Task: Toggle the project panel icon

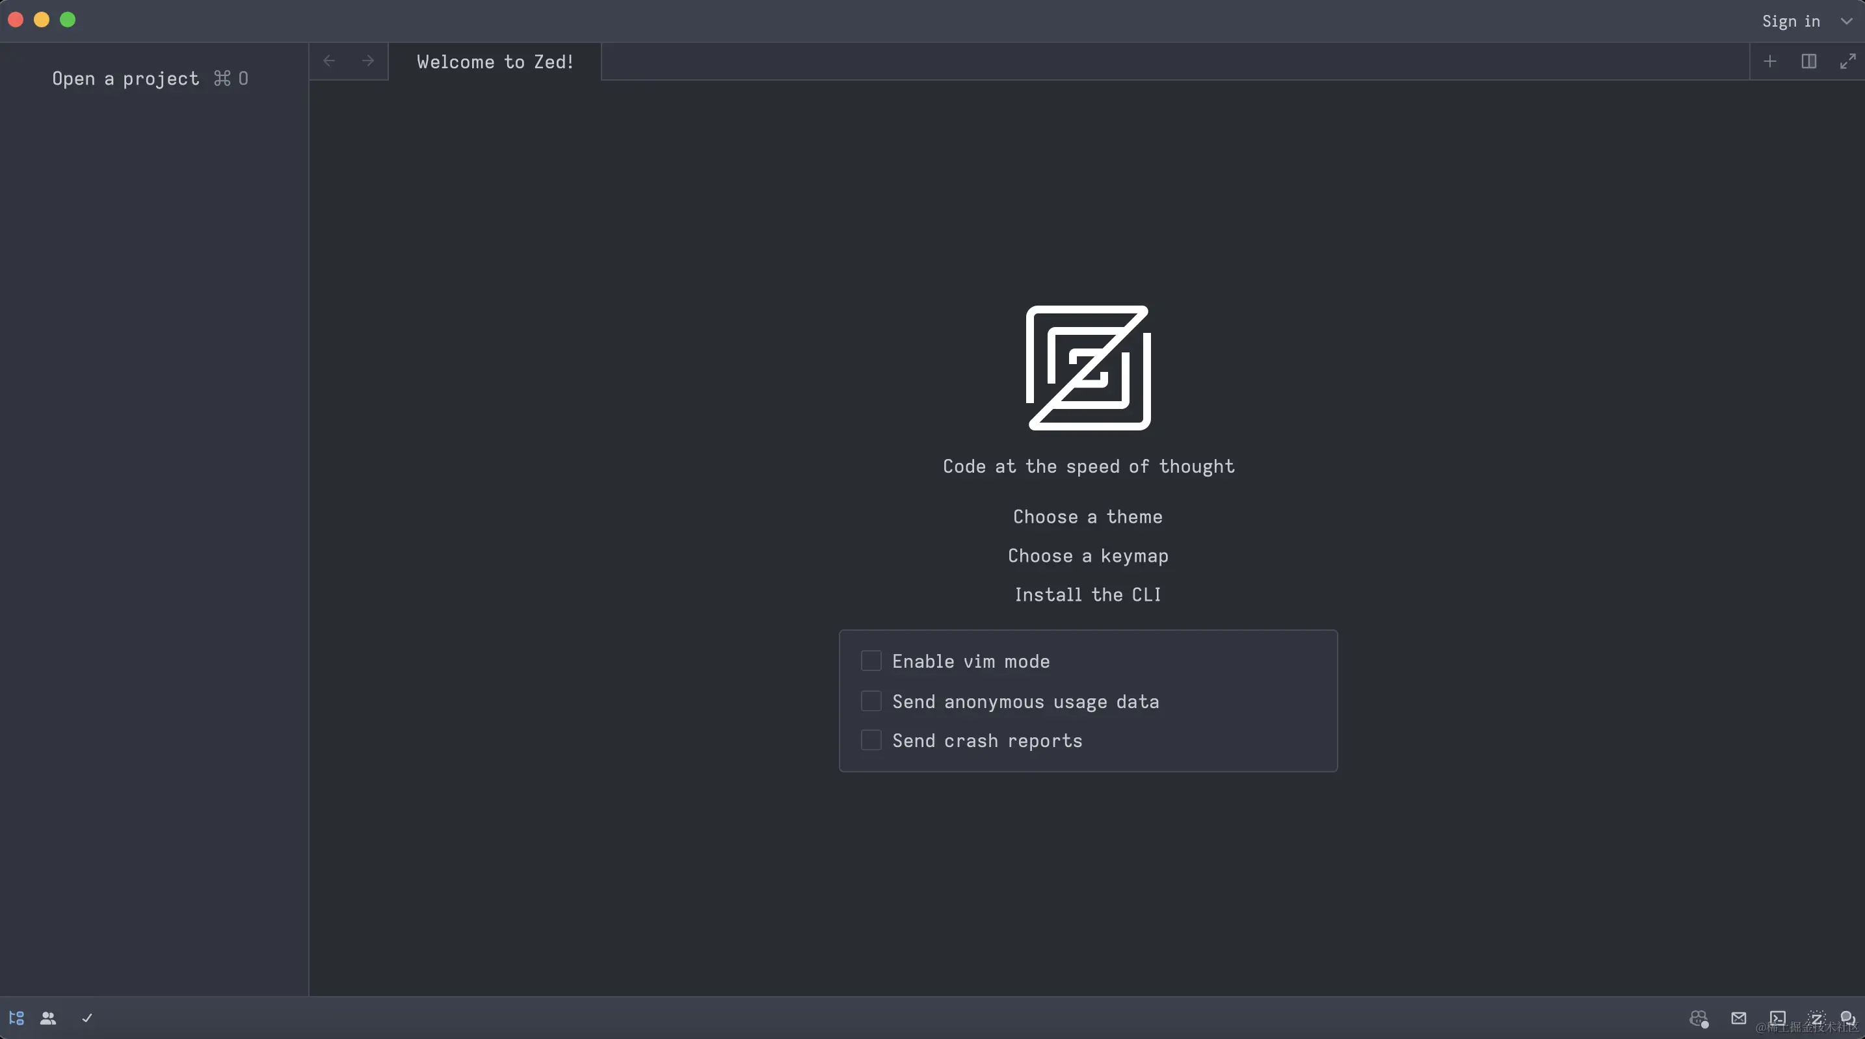Action: point(17,1018)
